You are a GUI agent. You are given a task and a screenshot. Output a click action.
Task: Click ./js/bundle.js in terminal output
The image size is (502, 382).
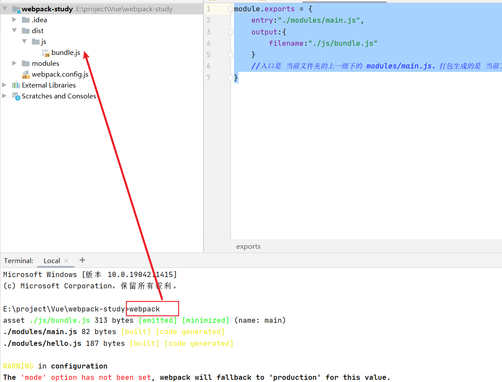pyautogui.click(x=60, y=320)
